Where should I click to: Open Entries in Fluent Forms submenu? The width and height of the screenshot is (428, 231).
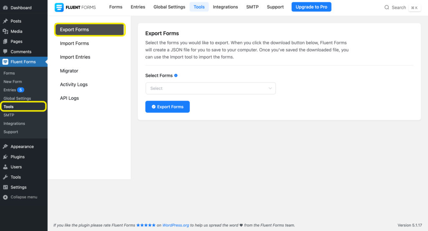pos(10,90)
